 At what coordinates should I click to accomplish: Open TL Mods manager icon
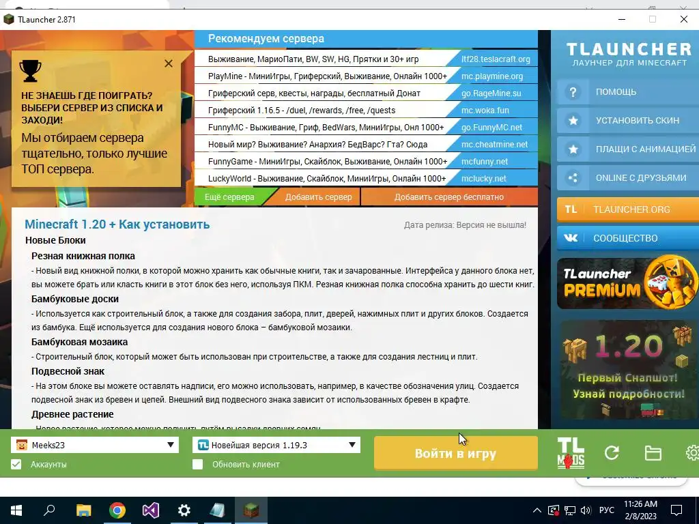tap(571, 453)
